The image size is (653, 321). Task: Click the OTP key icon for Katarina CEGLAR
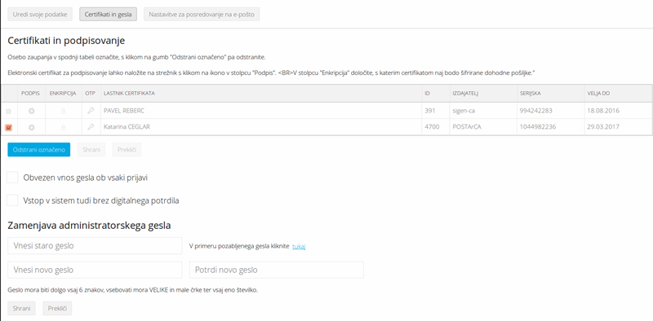91,127
